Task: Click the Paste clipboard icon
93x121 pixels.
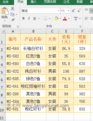Action: [x=5, y=11]
